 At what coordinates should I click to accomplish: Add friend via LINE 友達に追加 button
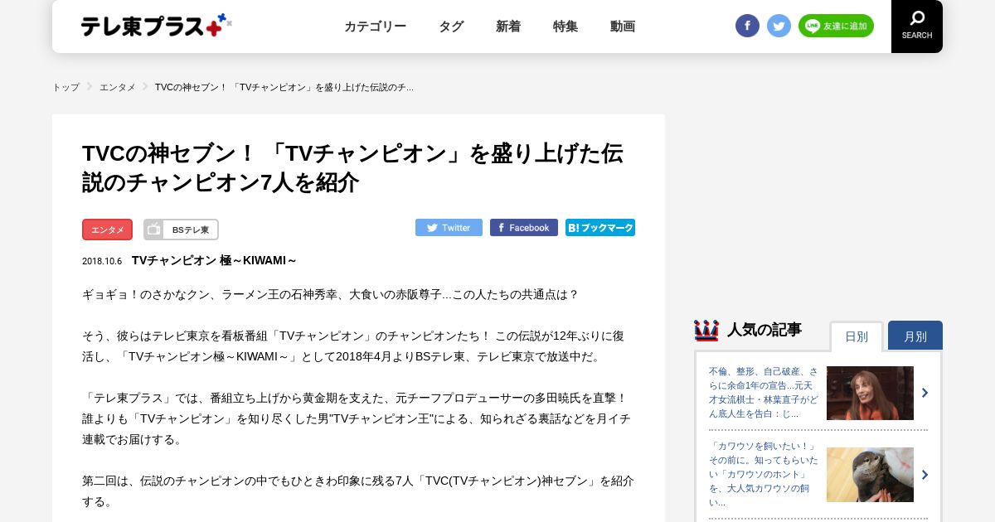836,26
